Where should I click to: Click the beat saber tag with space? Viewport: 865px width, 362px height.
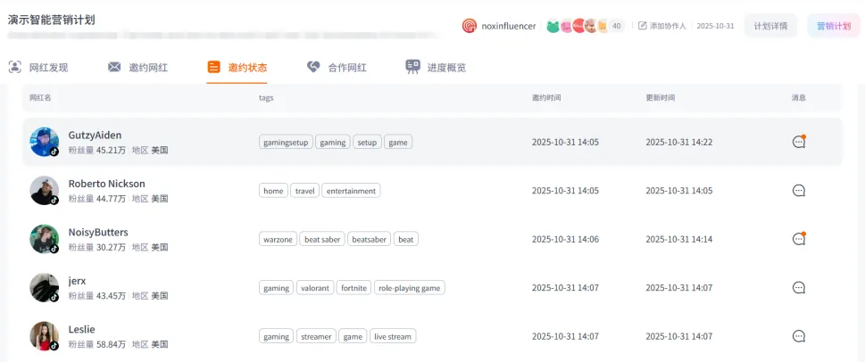coord(322,239)
